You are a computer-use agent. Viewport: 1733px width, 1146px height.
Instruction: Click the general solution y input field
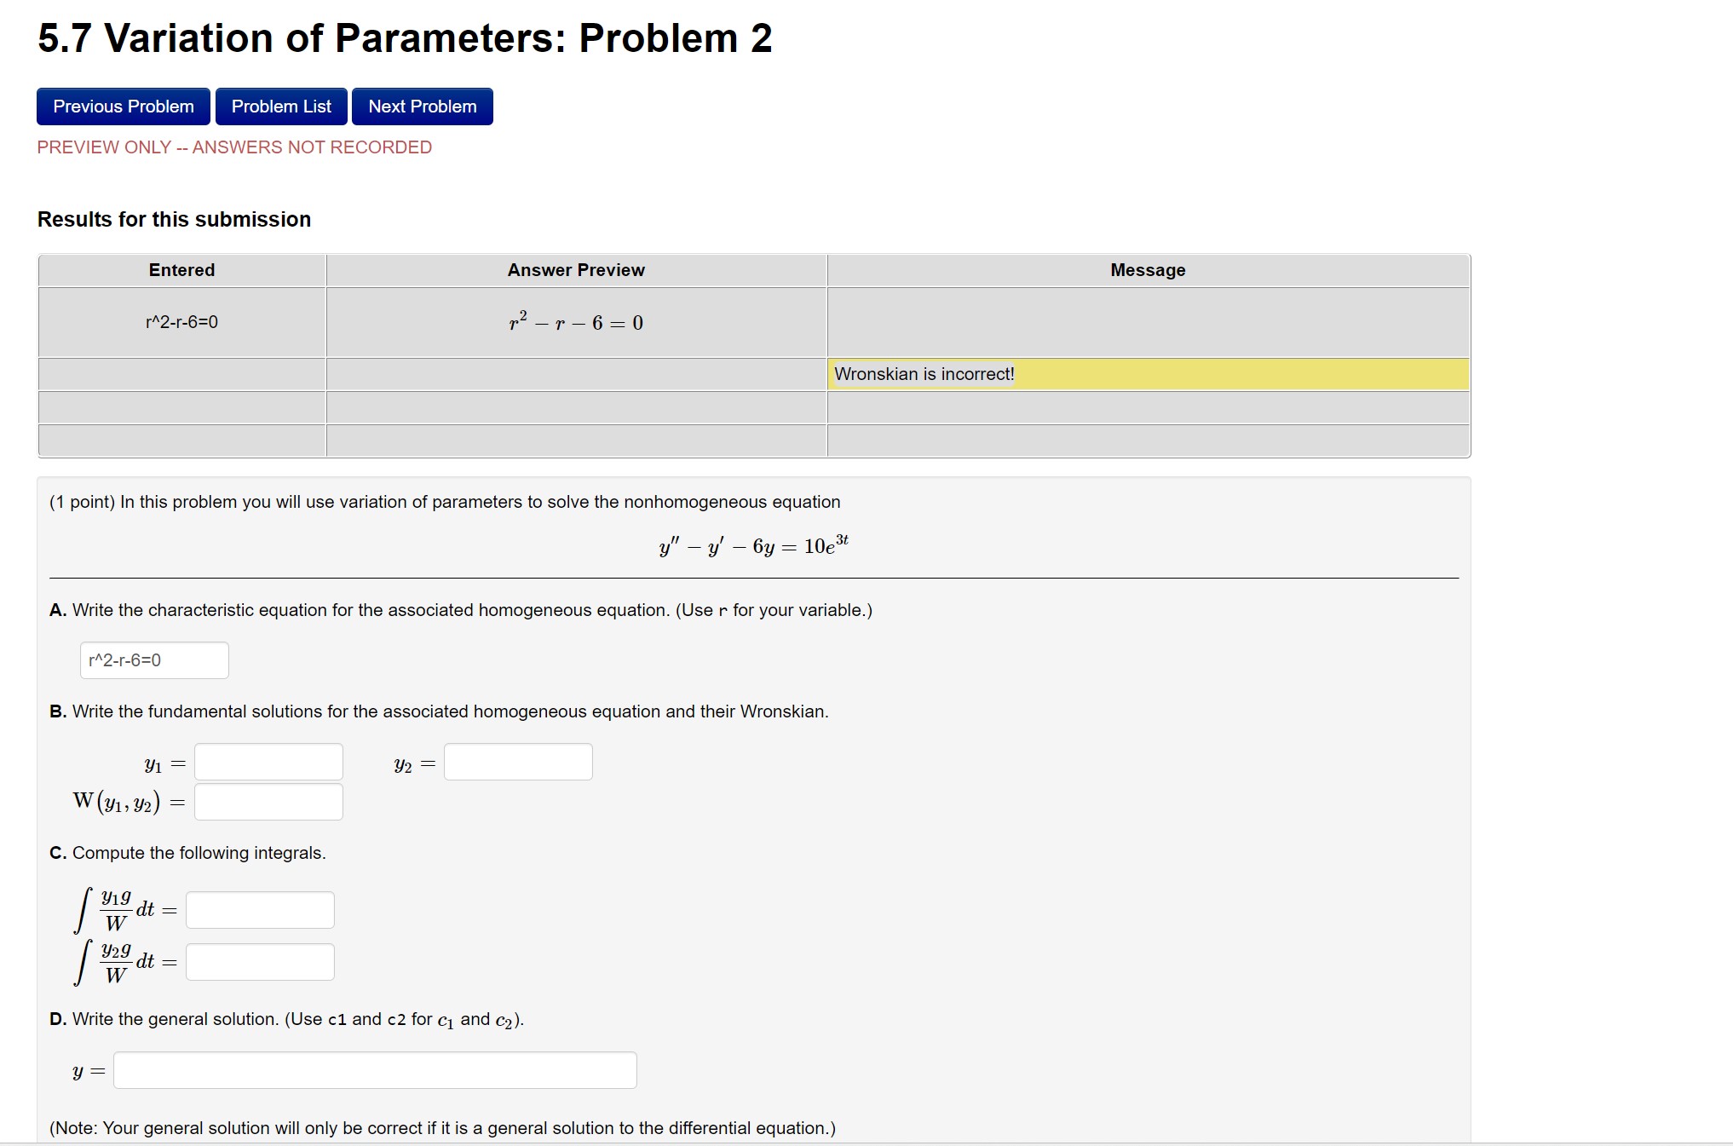pos(375,1069)
